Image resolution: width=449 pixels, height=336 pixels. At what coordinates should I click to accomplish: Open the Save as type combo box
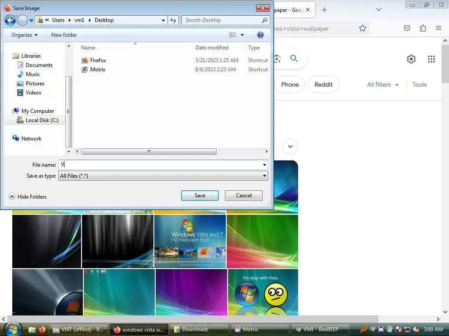[x=163, y=176]
